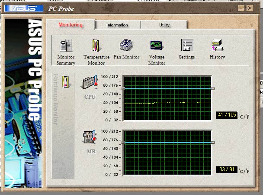Close the PC Probe window

(x=250, y=8)
